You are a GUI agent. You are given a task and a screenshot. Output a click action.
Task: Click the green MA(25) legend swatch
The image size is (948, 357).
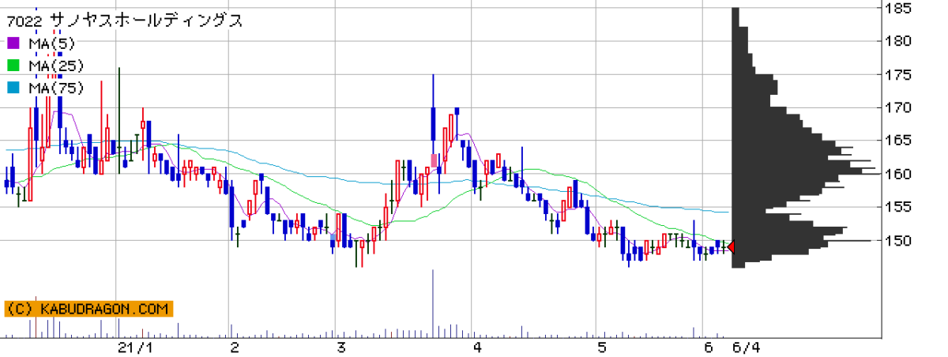click(x=13, y=66)
